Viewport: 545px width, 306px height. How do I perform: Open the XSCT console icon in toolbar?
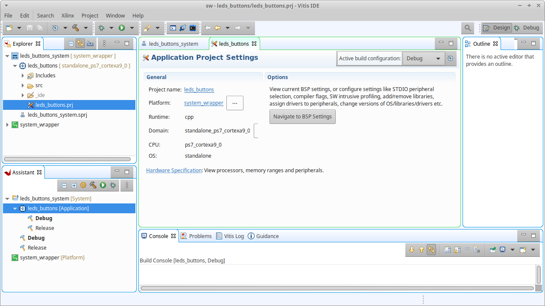(x=173, y=28)
